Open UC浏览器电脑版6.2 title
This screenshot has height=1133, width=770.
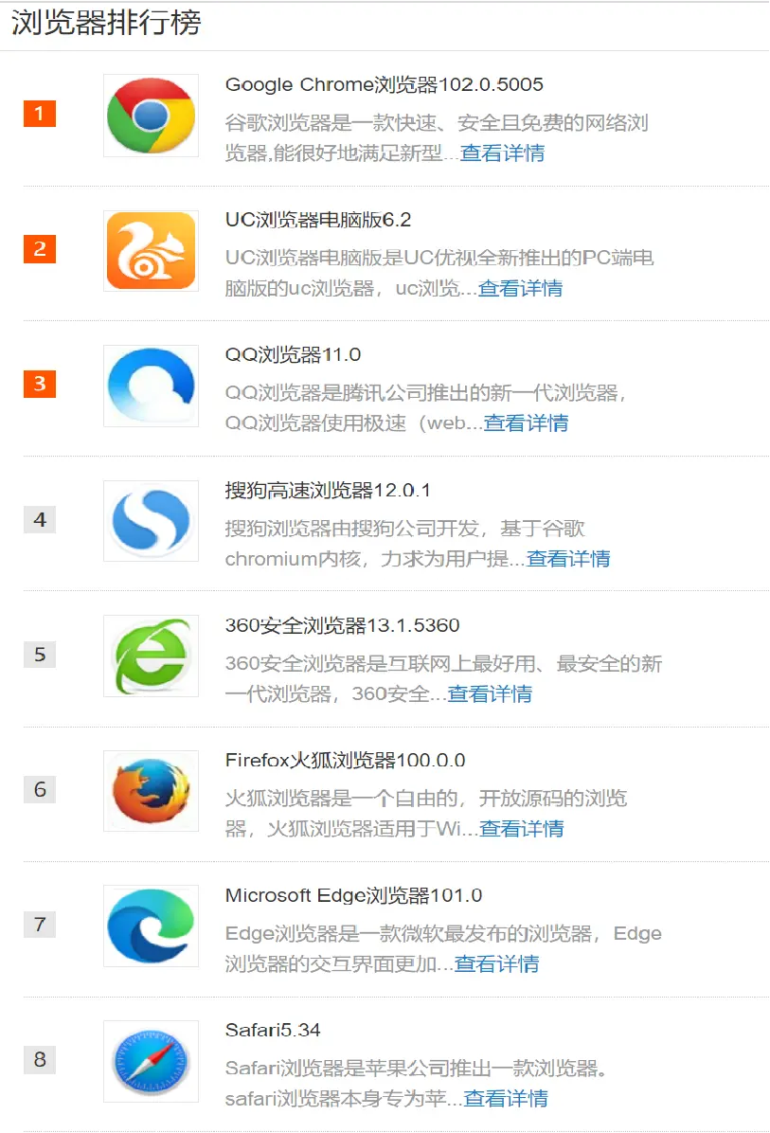pyautogui.click(x=318, y=220)
